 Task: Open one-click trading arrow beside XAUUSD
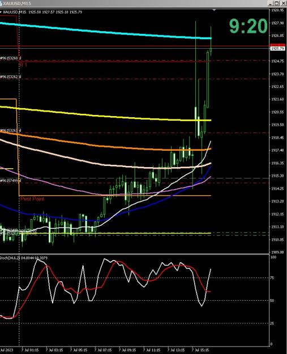click(1, 12)
